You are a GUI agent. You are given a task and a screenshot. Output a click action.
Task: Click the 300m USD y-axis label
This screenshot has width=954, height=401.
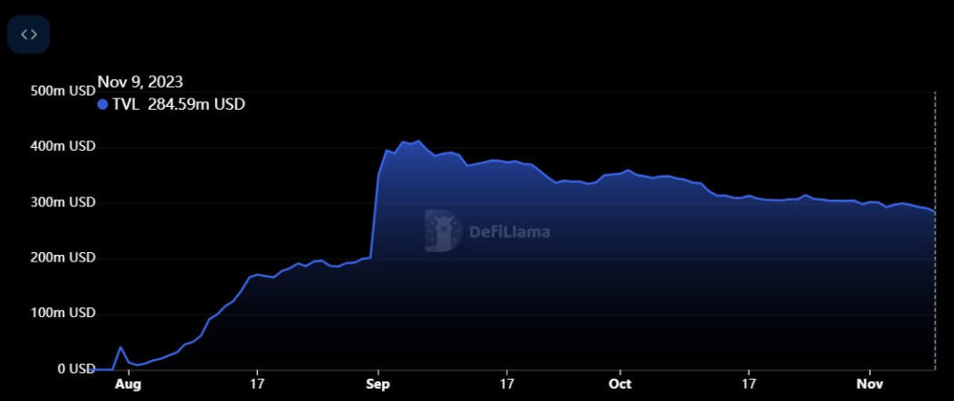click(x=63, y=203)
